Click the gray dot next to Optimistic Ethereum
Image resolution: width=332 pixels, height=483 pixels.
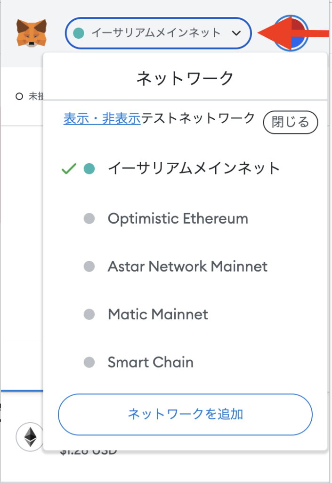(x=90, y=218)
